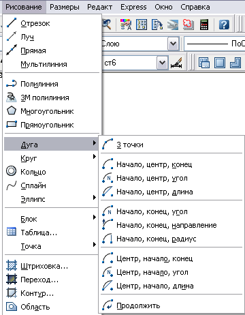Open the Размеры menu

point(65,7)
